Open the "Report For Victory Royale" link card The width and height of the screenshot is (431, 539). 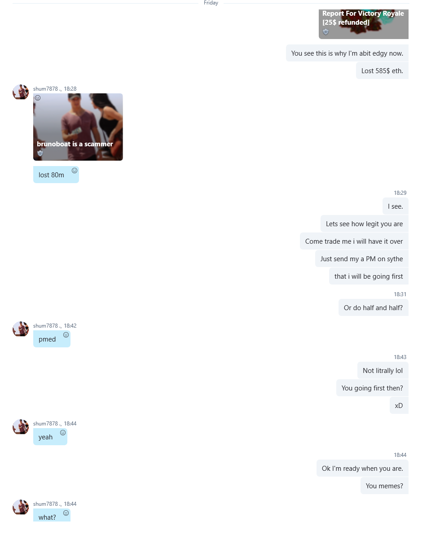364,24
